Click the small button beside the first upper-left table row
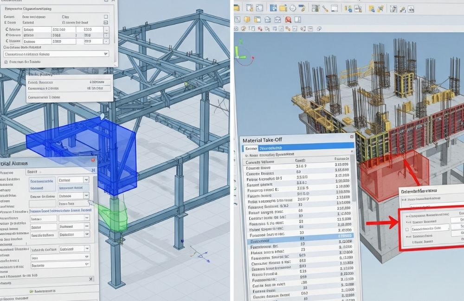The height and width of the screenshot is (301, 464). click(x=106, y=30)
